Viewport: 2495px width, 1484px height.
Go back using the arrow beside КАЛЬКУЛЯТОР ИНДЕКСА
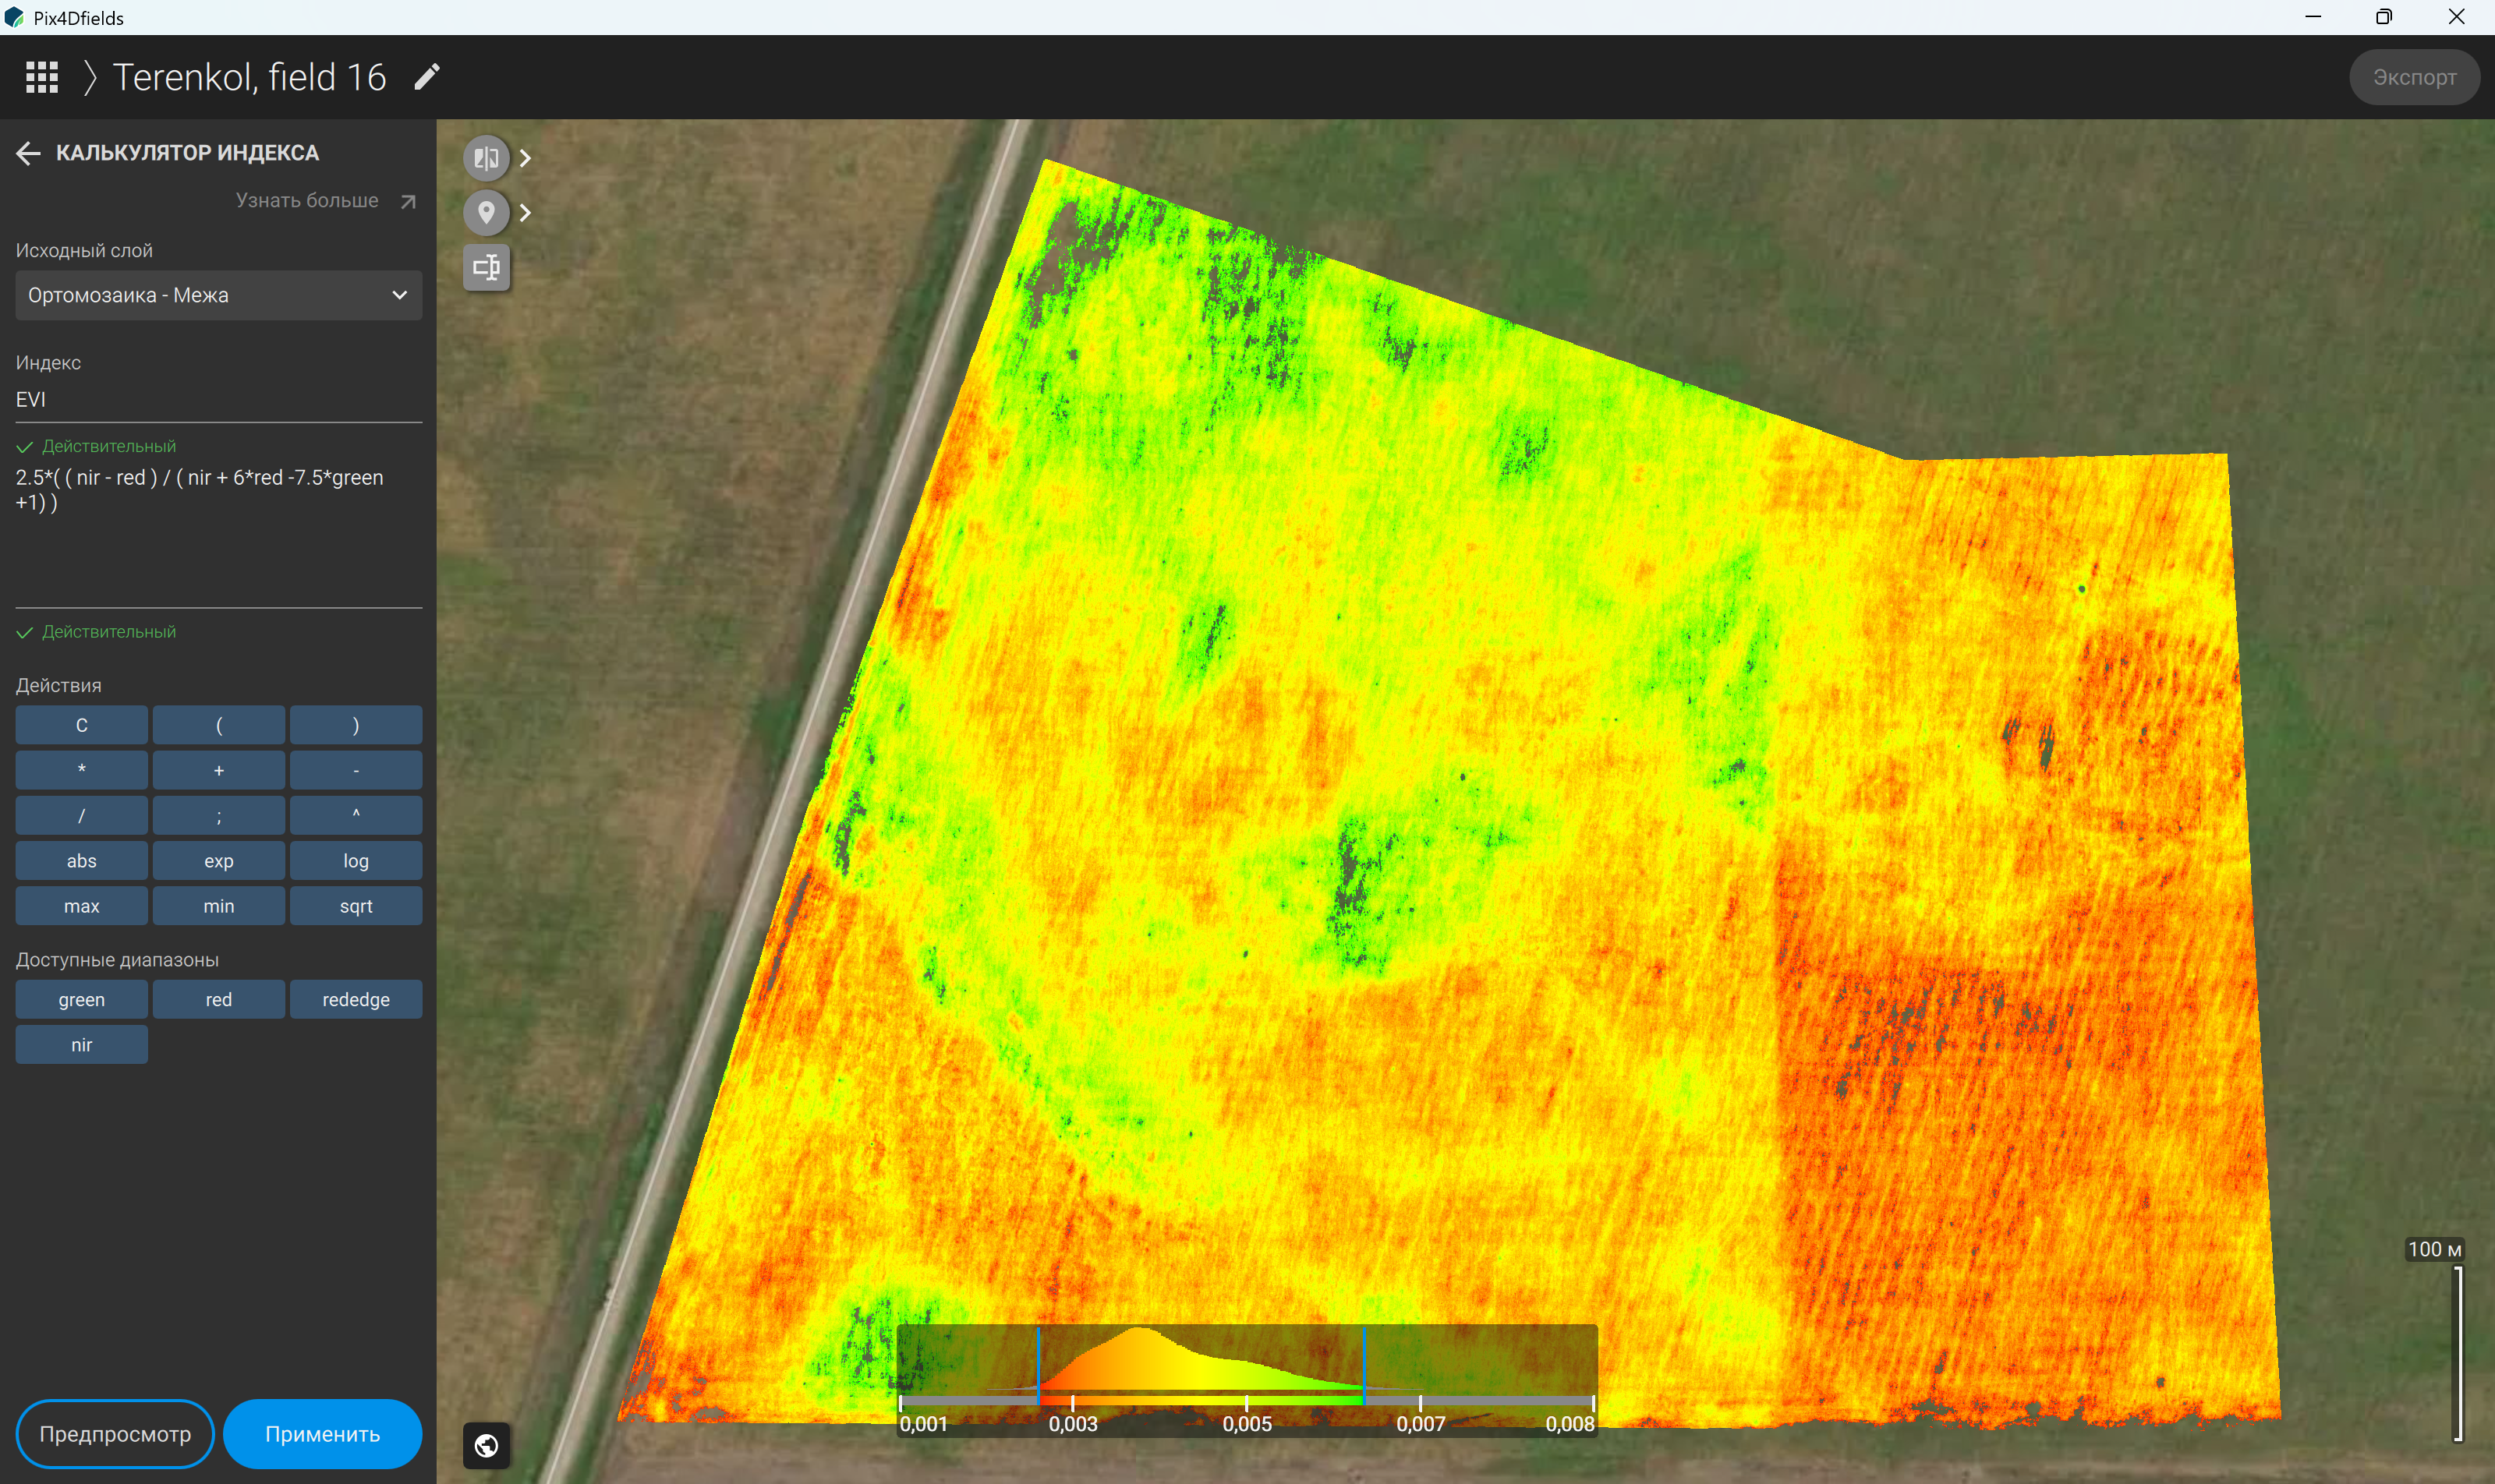point(28,153)
